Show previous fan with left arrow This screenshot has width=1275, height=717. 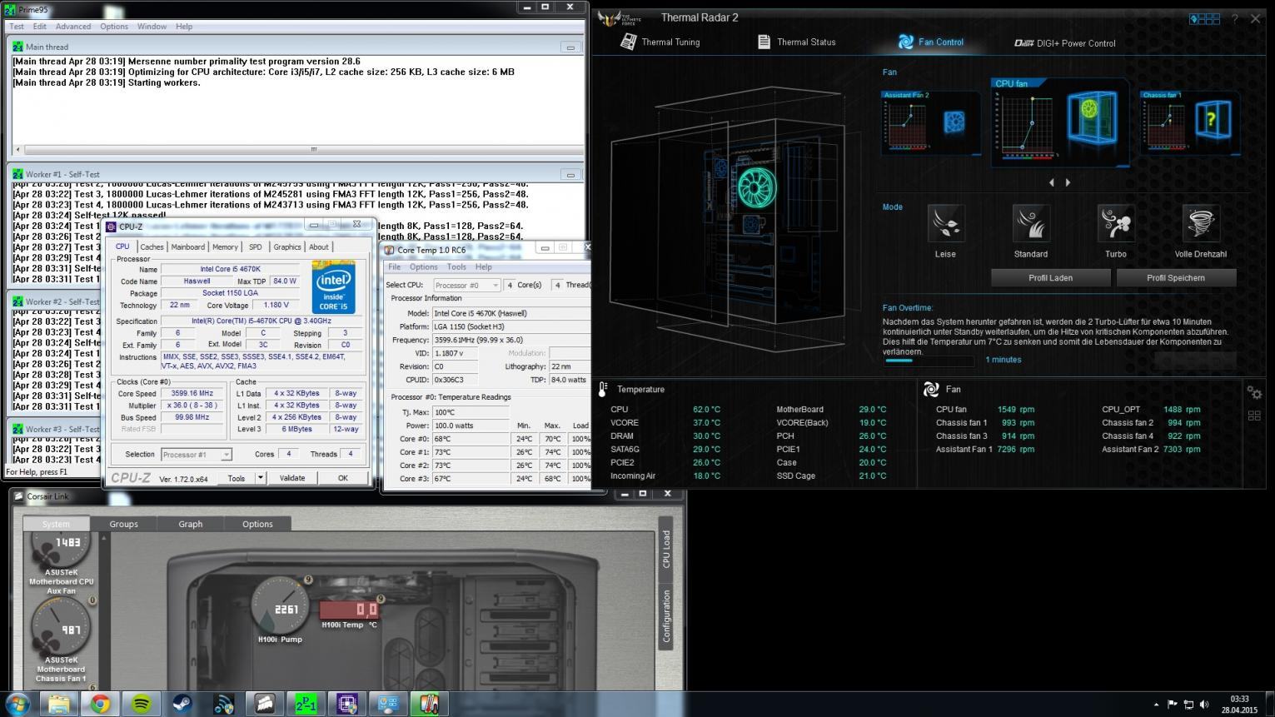1051,182
